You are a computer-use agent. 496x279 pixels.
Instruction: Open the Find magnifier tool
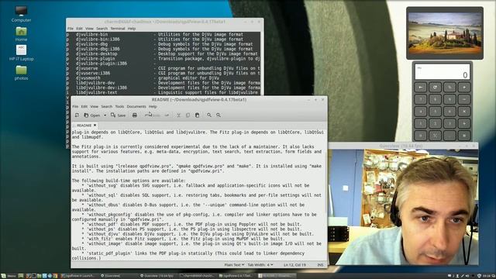pyautogui.click(x=209, y=115)
